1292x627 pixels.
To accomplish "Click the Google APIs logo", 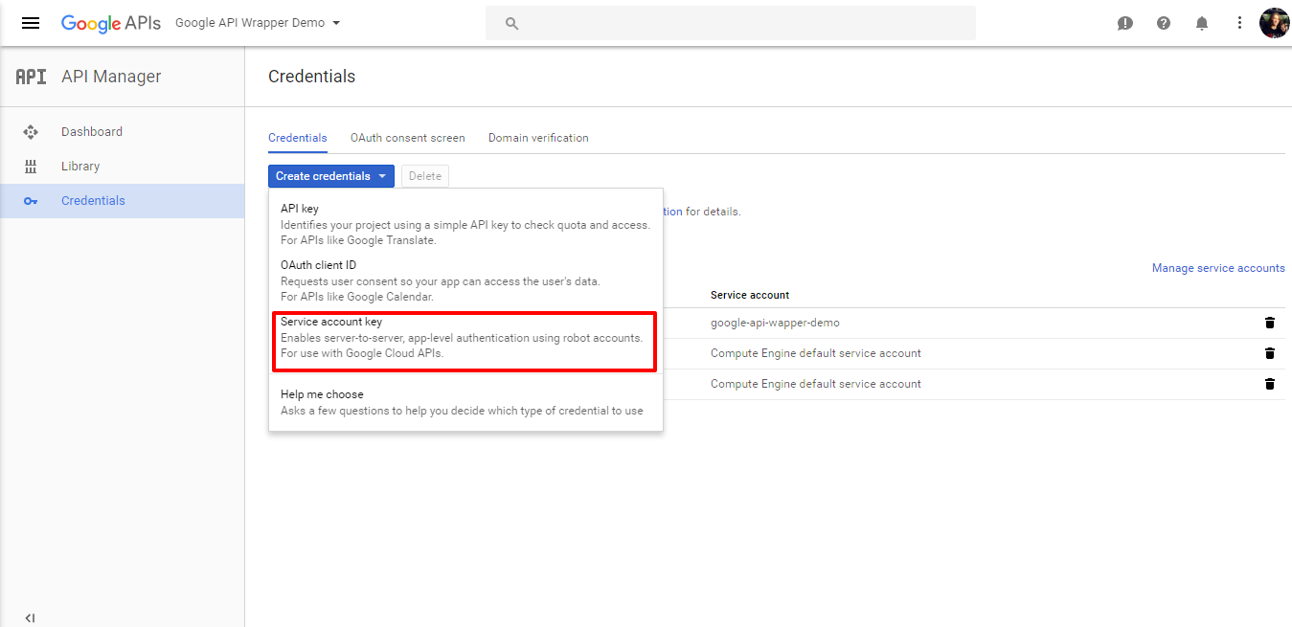I will [x=110, y=23].
